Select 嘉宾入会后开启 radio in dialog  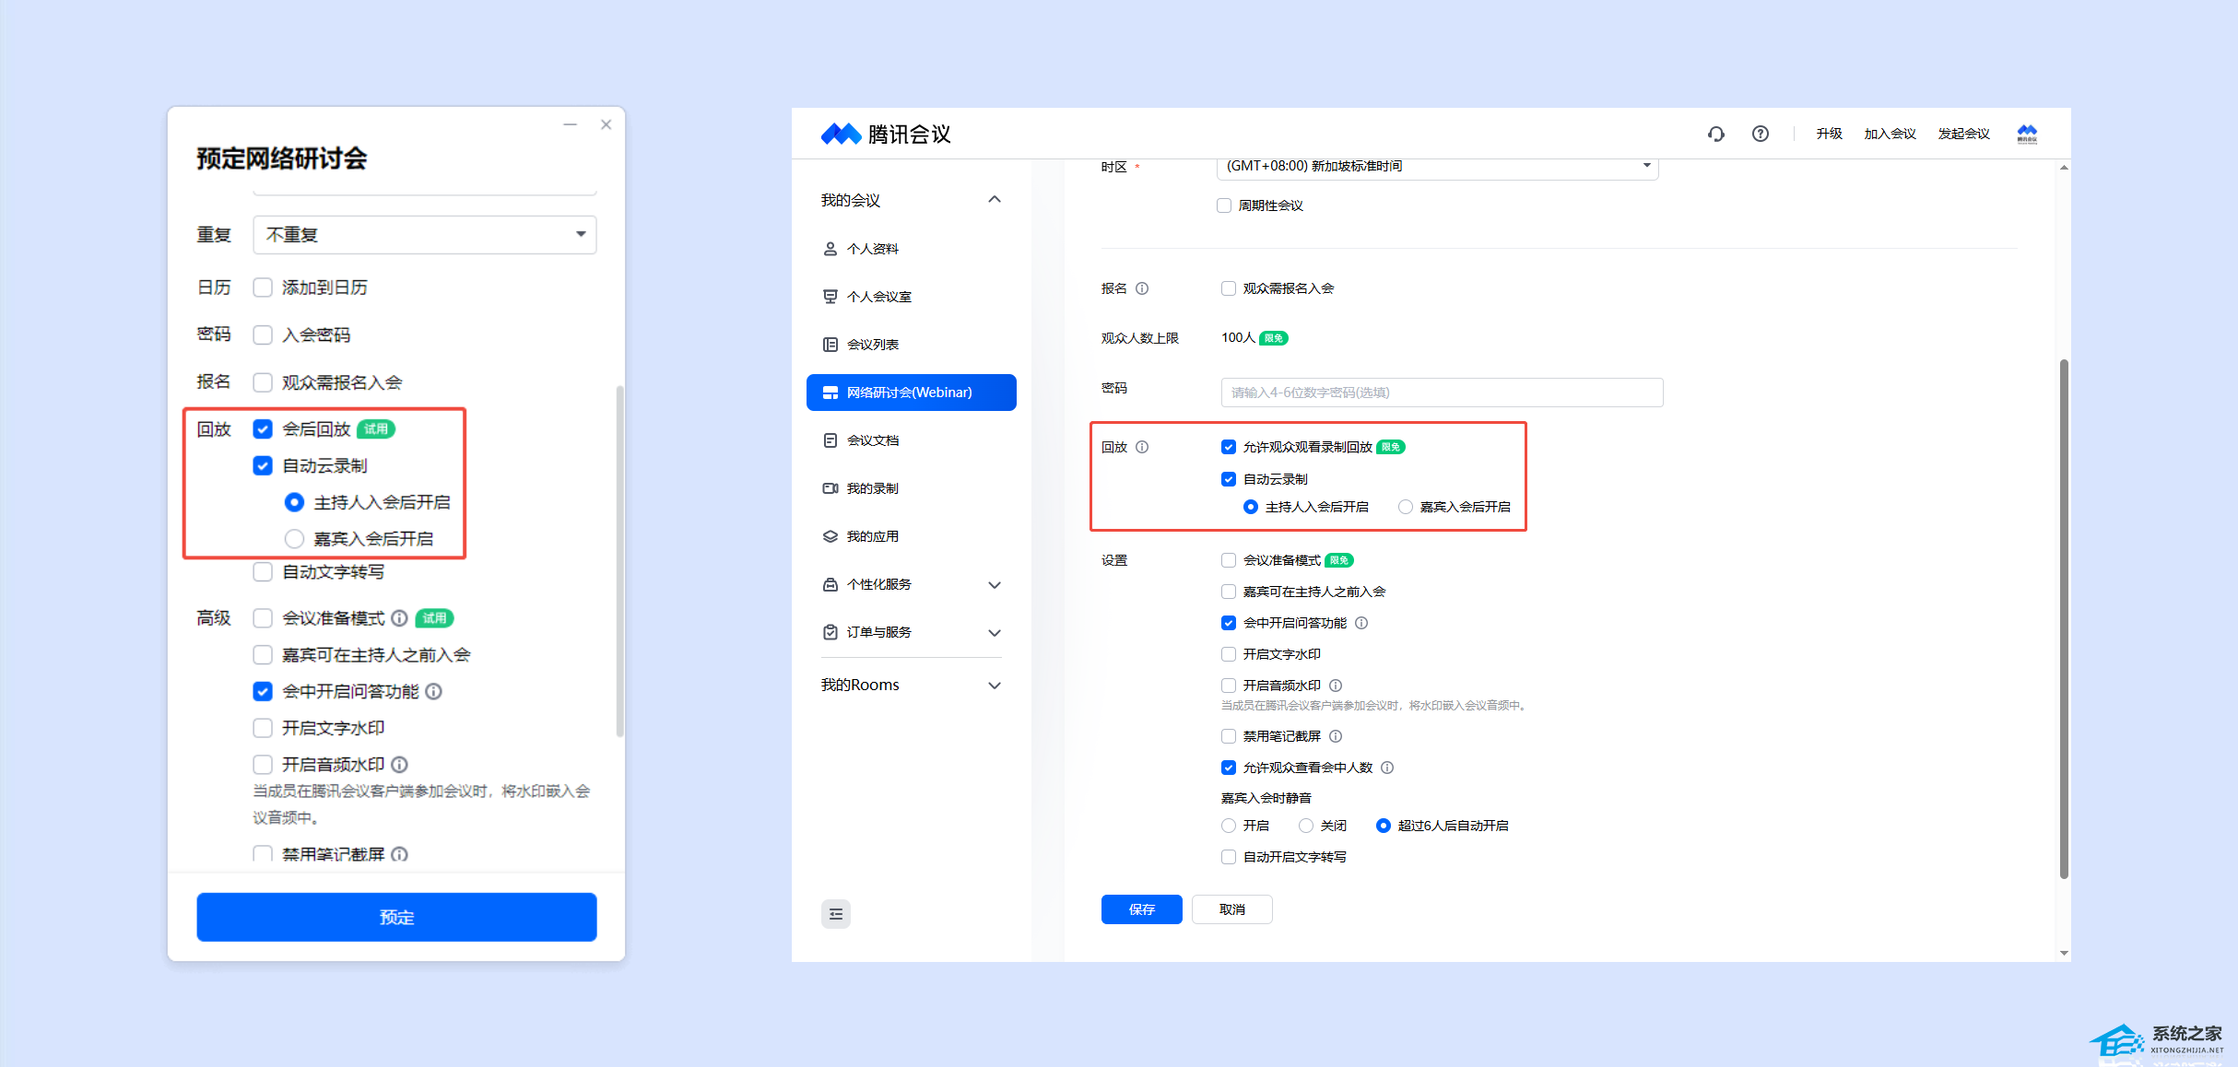click(294, 538)
